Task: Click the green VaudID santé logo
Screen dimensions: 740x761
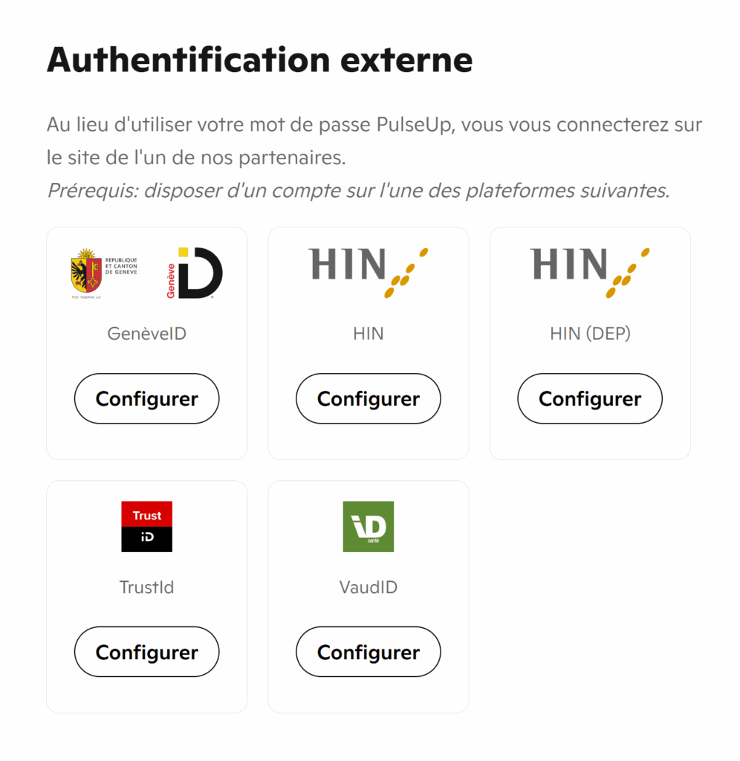Action: coord(369,526)
